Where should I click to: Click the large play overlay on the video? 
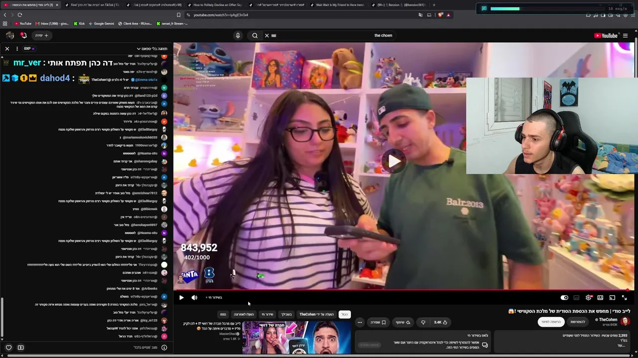coord(394,161)
